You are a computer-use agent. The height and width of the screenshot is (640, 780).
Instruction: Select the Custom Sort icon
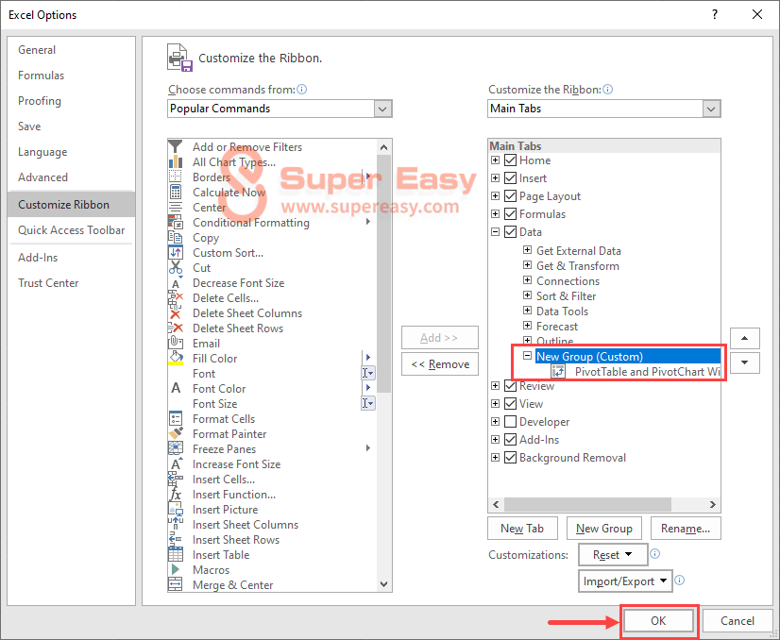(x=175, y=253)
